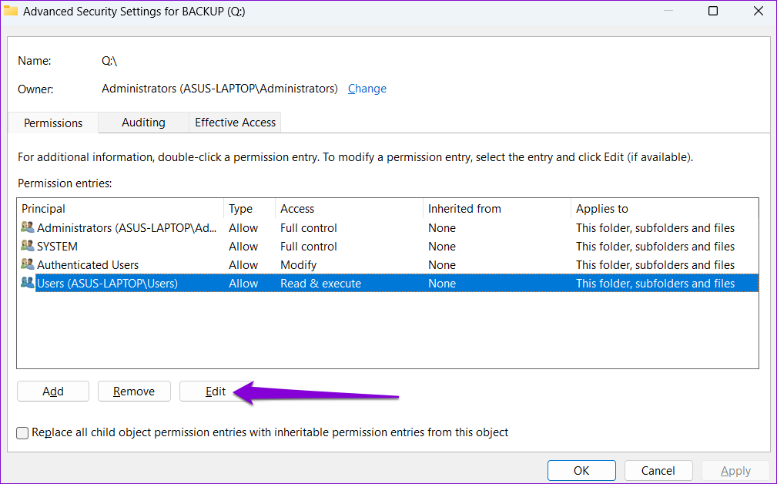
Task: Sort by the Inherited from column header
Action: coord(497,209)
